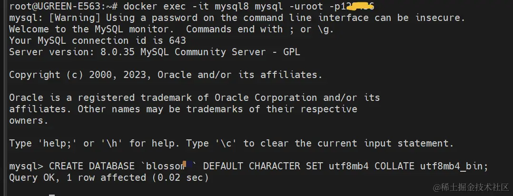Click "Query OK, 1 row affected" result
513x196 pixels.
click(x=78, y=178)
